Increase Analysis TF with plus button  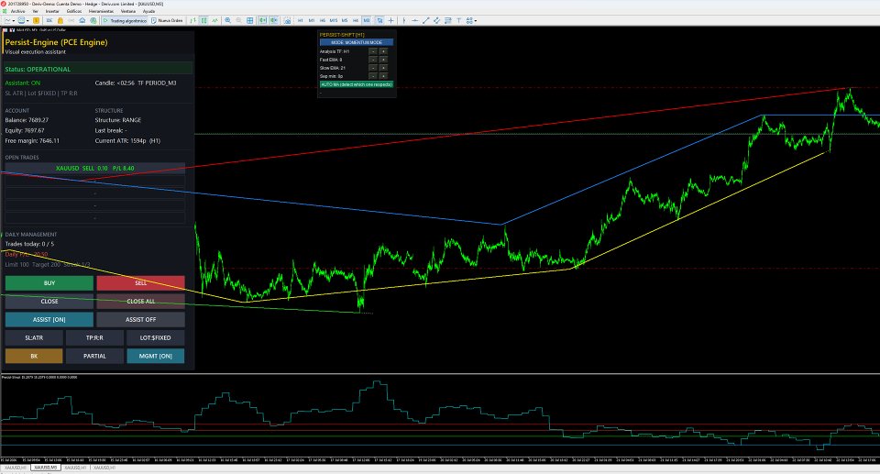383,51
